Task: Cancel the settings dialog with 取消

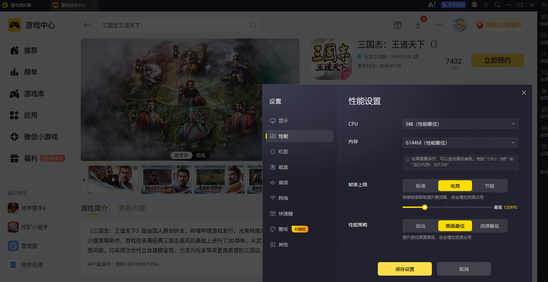Action: pyautogui.click(x=464, y=269)
